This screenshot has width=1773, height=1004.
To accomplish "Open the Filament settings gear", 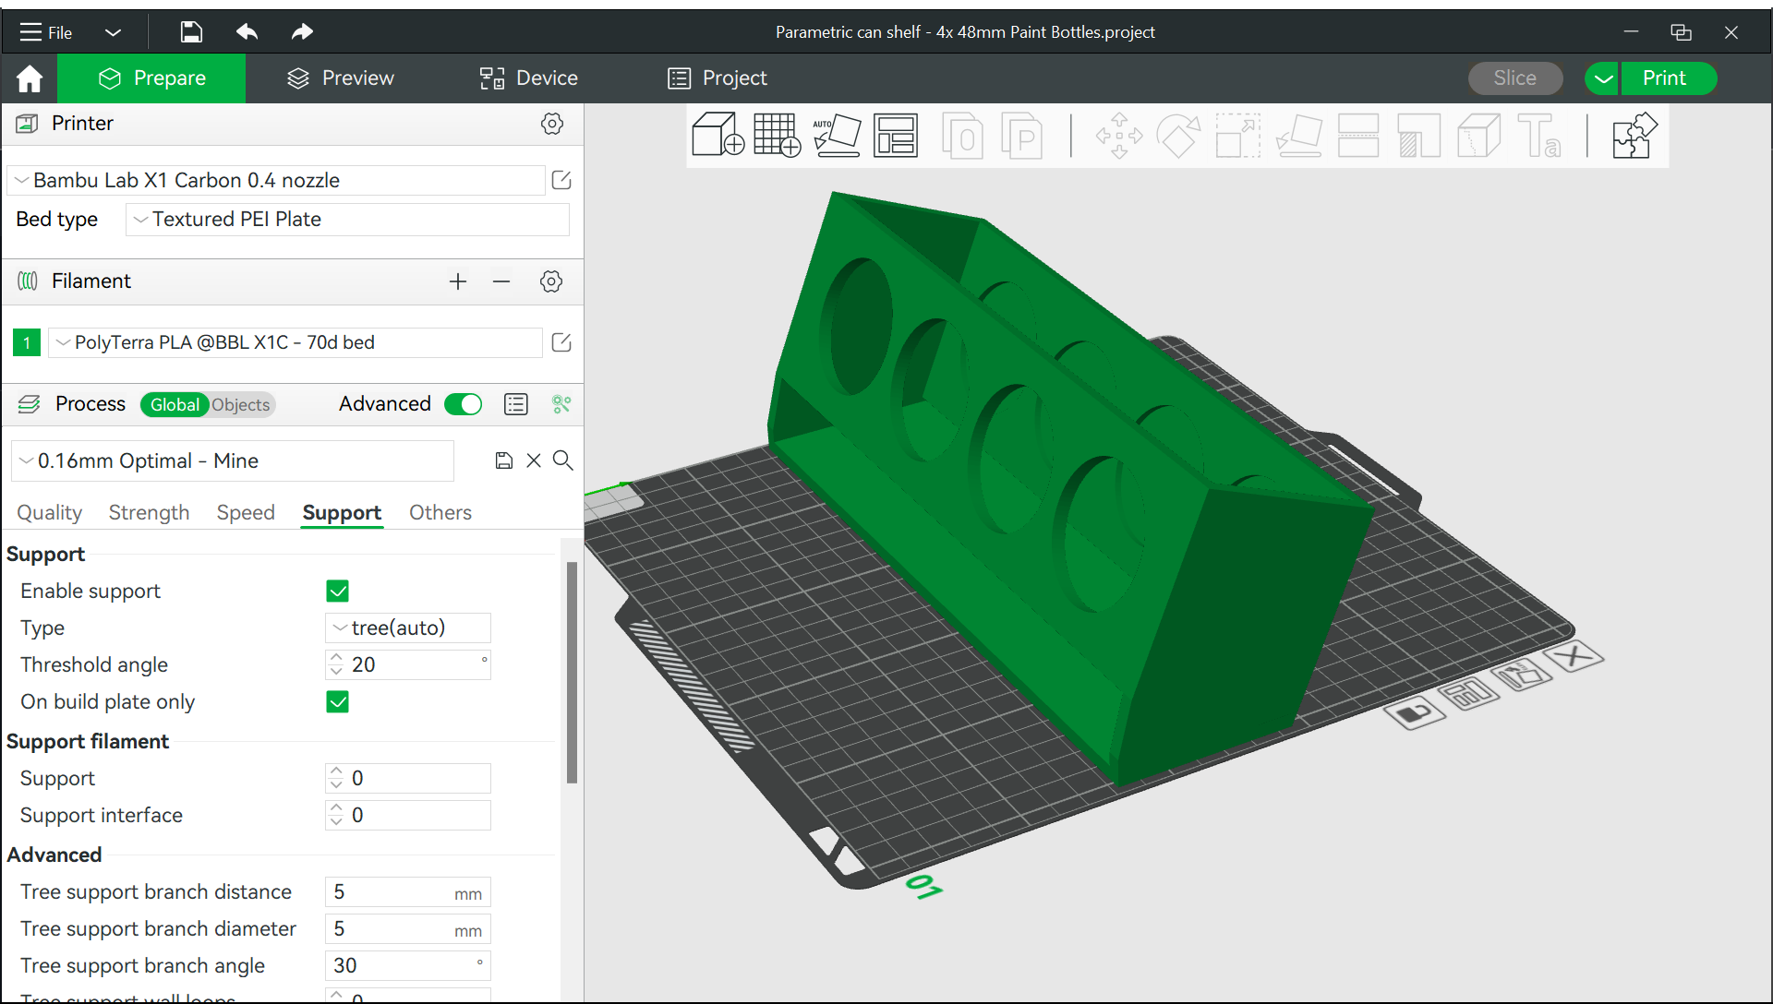I will tap(551, 281).
